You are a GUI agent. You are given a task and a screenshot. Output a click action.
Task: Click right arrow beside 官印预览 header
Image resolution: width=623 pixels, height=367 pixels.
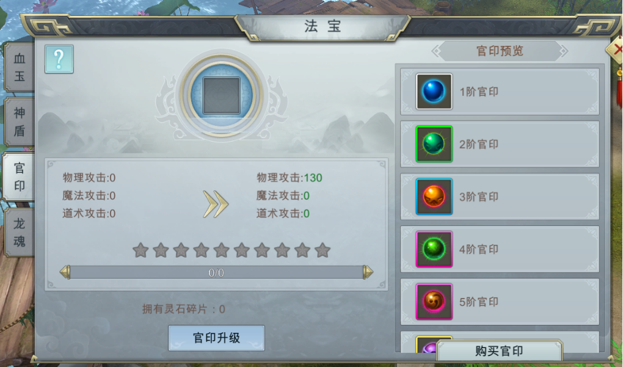point(563,51)
